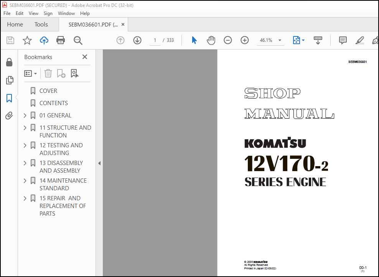
Task: Delete selected bookmark with the trash icon
Action: [x=48, y=73]
